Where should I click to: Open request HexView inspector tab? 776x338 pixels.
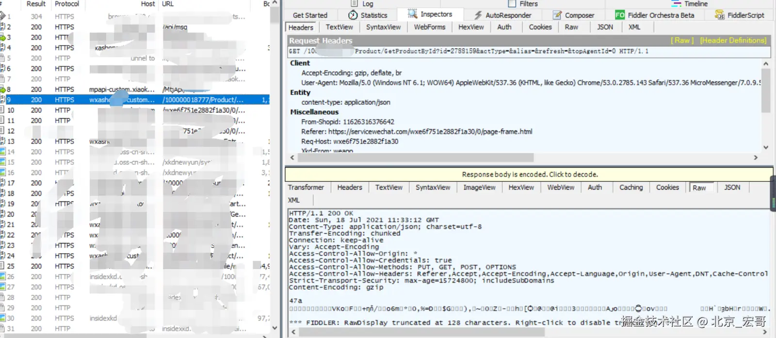point(471,27)
